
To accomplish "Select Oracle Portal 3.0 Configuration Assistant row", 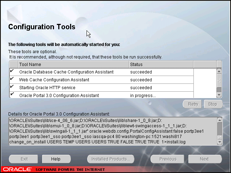I will [102, 95].
